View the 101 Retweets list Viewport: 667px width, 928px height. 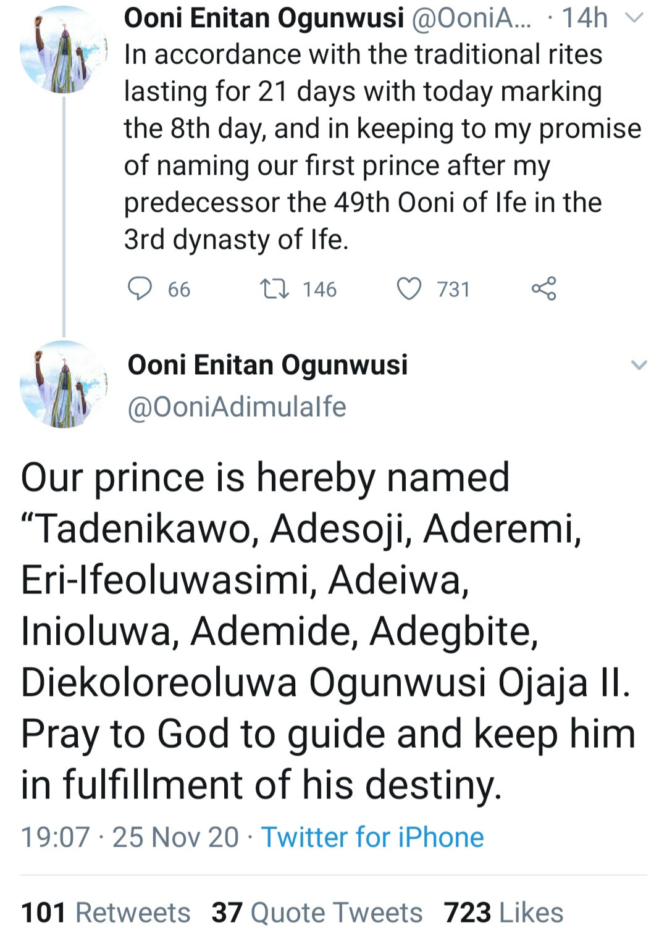[x=106, y=912]
